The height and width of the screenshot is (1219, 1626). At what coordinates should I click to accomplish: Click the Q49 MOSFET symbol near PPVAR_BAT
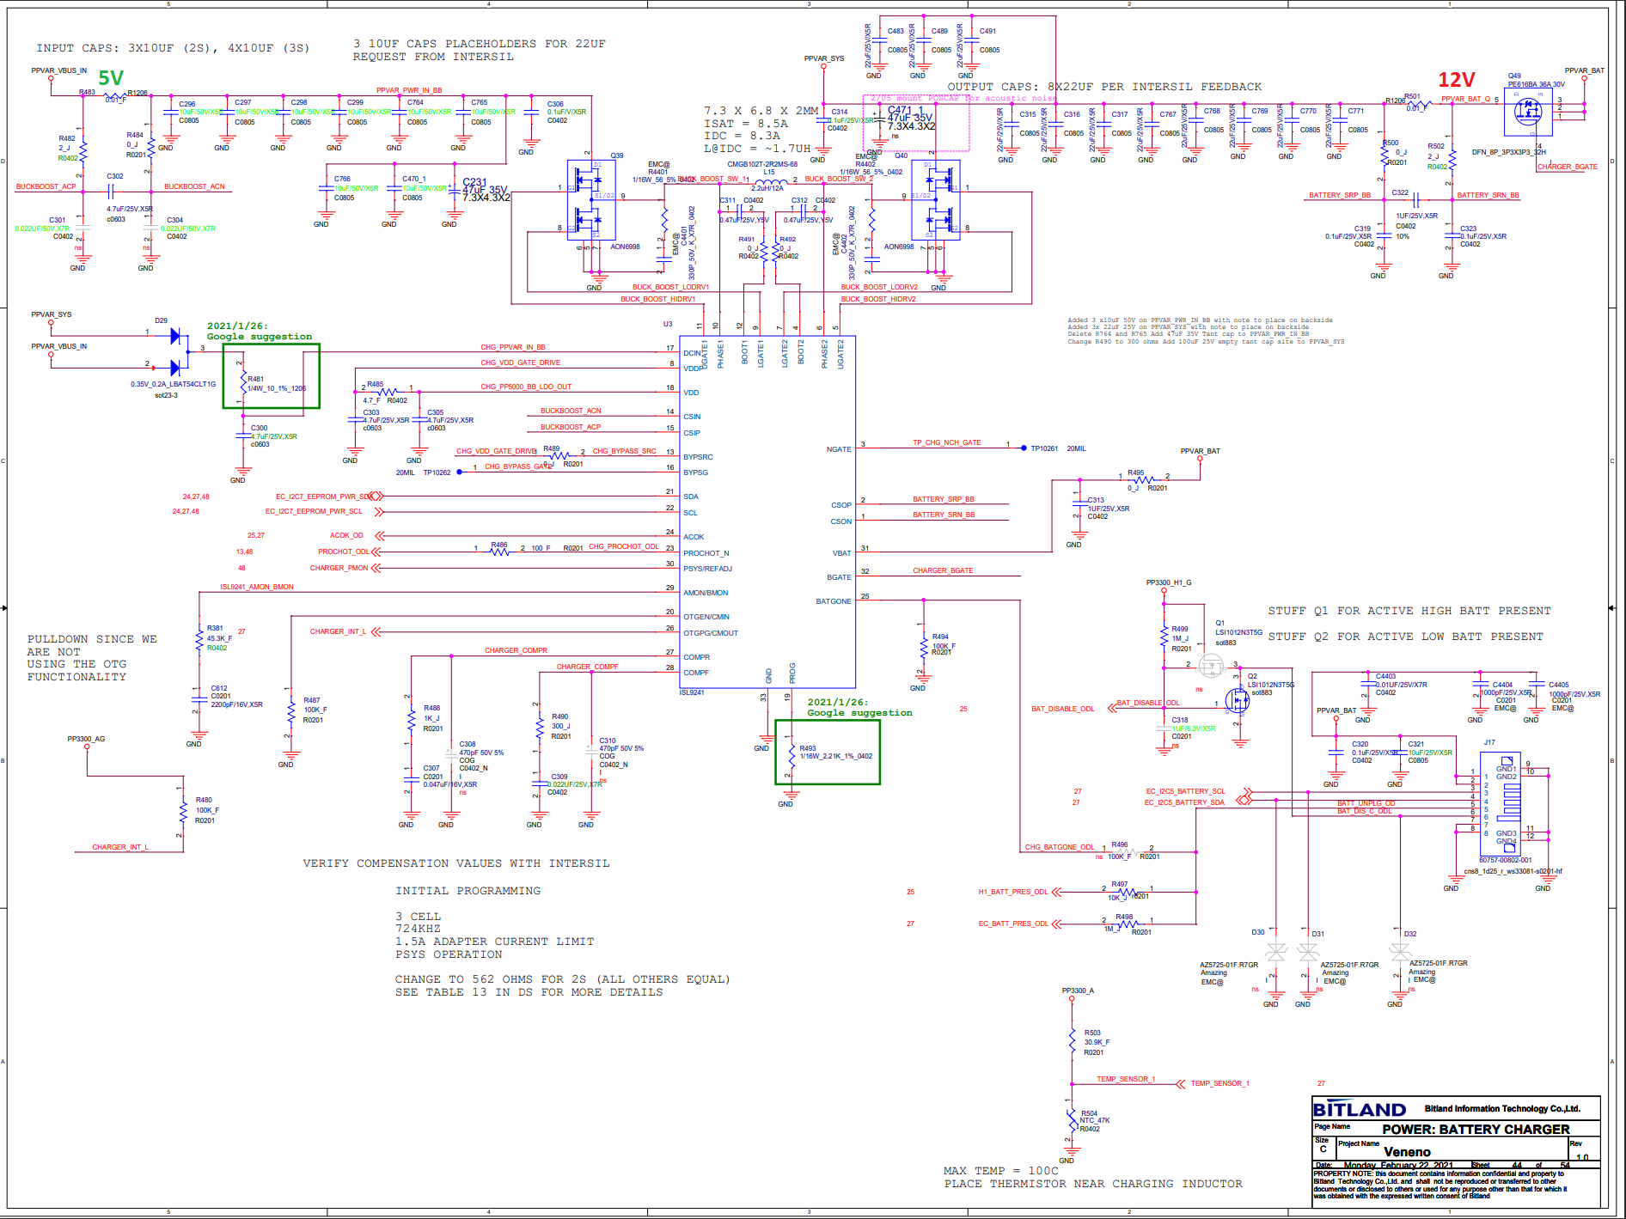pos(1527,112)
